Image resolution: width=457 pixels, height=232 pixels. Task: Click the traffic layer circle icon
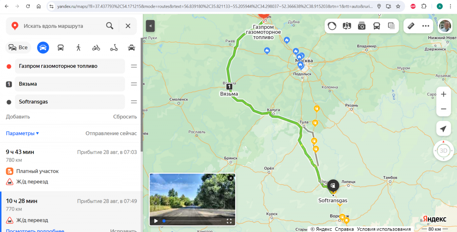(x=332, y=26)
